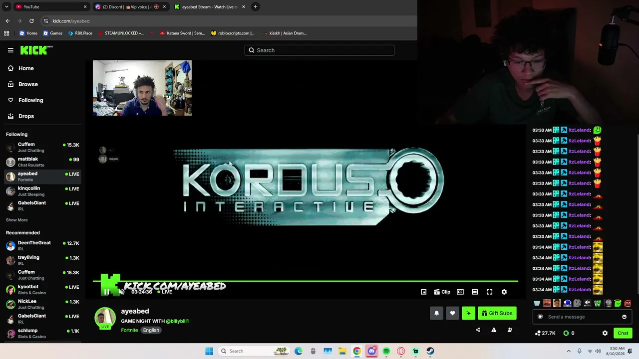Show hidden system tray icons
639x359 pixels.
point(568,351)
